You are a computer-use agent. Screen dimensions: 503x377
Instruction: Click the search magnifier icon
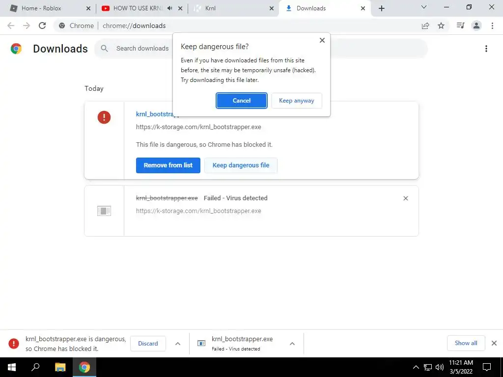[104, 49]
